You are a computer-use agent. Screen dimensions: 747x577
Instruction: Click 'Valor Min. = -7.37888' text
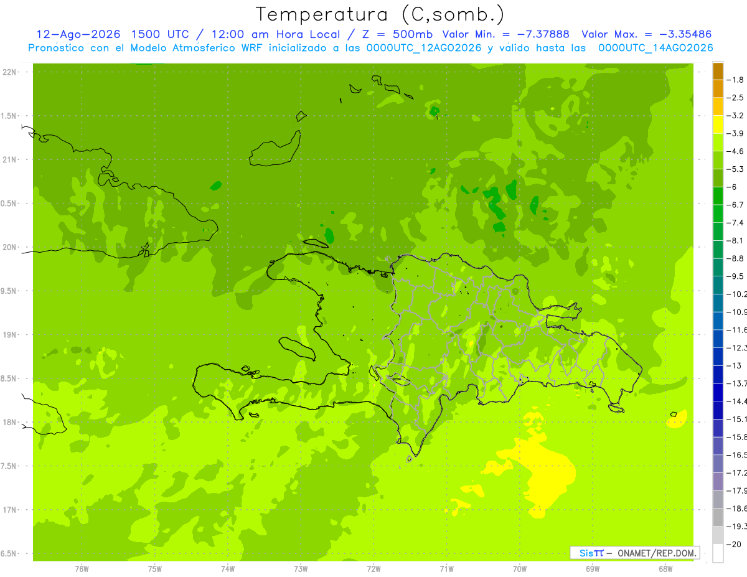click(x=507, y=34)
